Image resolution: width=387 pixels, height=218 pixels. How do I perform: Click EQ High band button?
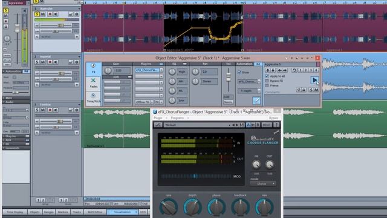[x=182, y=71]
